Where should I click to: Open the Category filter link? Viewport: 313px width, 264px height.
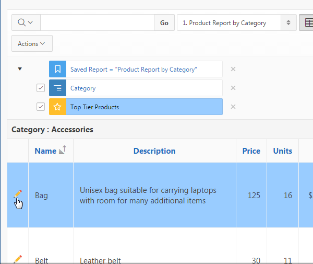coord(83,88)
